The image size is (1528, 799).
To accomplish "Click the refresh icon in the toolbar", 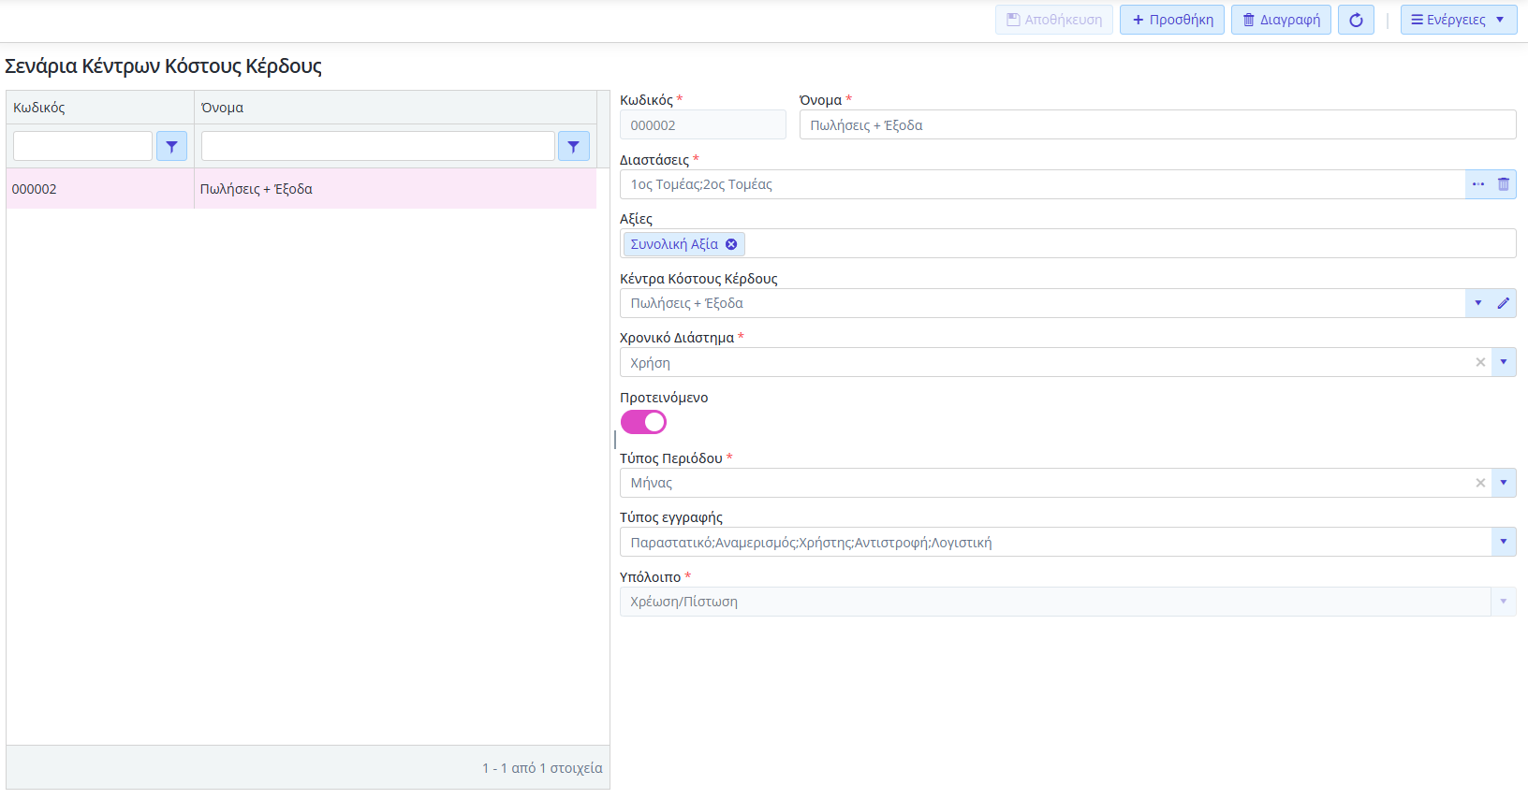I will click(x=1356, y=20).
